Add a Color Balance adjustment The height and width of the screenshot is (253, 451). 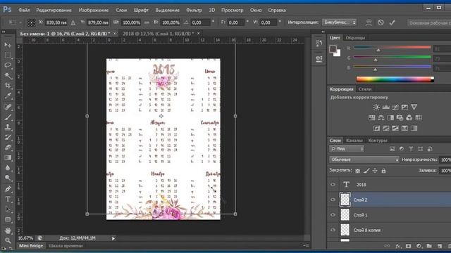point(381,117)
